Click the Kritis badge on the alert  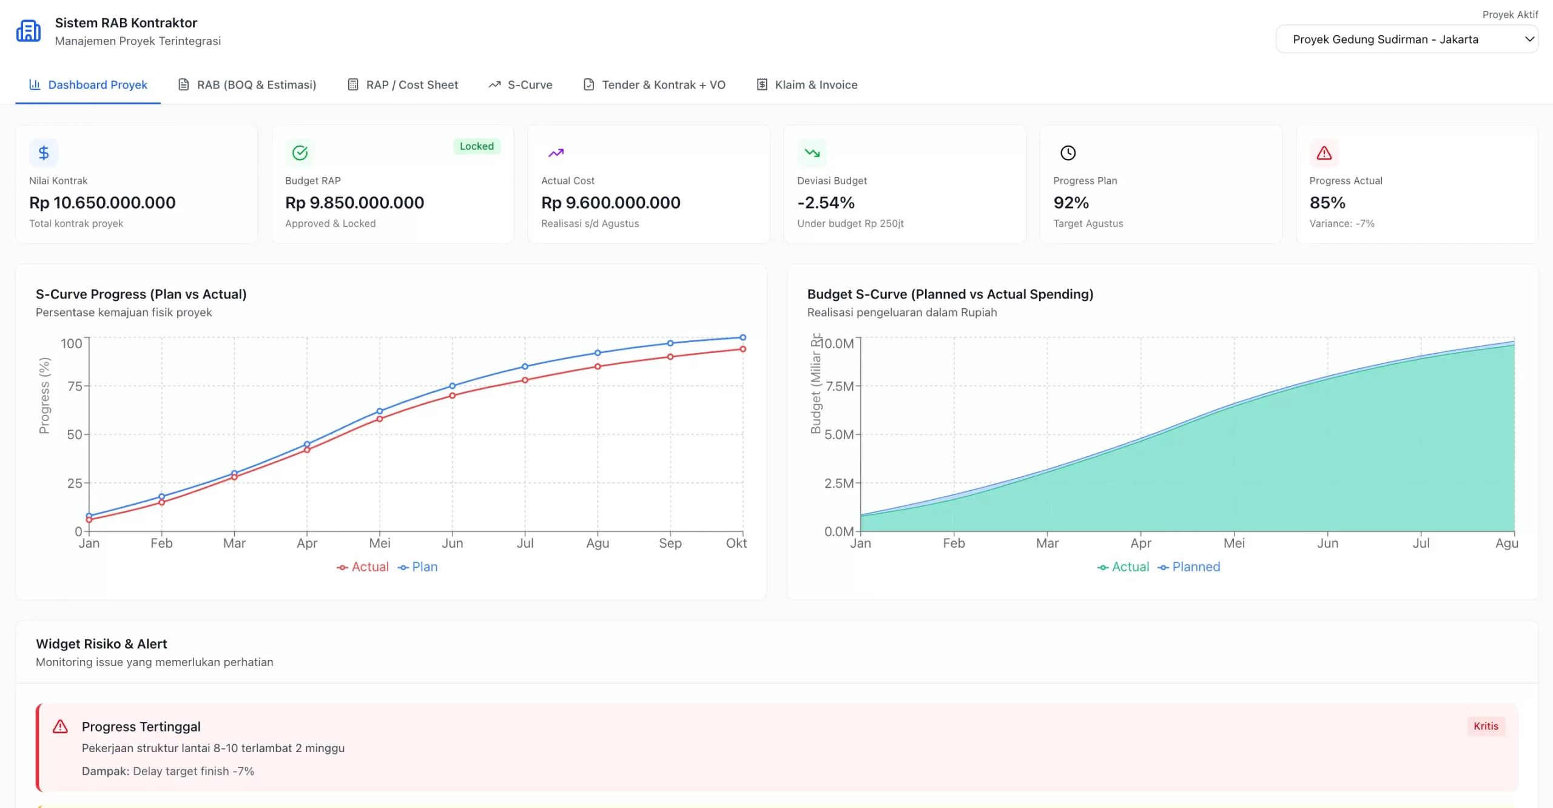point(1486,726)
